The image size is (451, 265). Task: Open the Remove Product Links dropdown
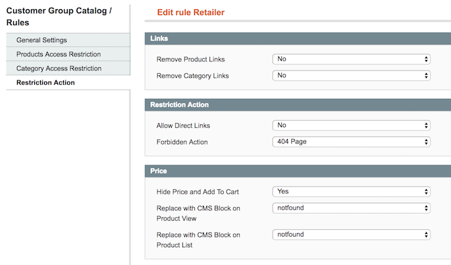(351, 59)
